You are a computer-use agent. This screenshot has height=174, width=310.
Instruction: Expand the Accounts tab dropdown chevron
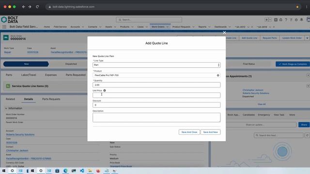coord(83,27)
